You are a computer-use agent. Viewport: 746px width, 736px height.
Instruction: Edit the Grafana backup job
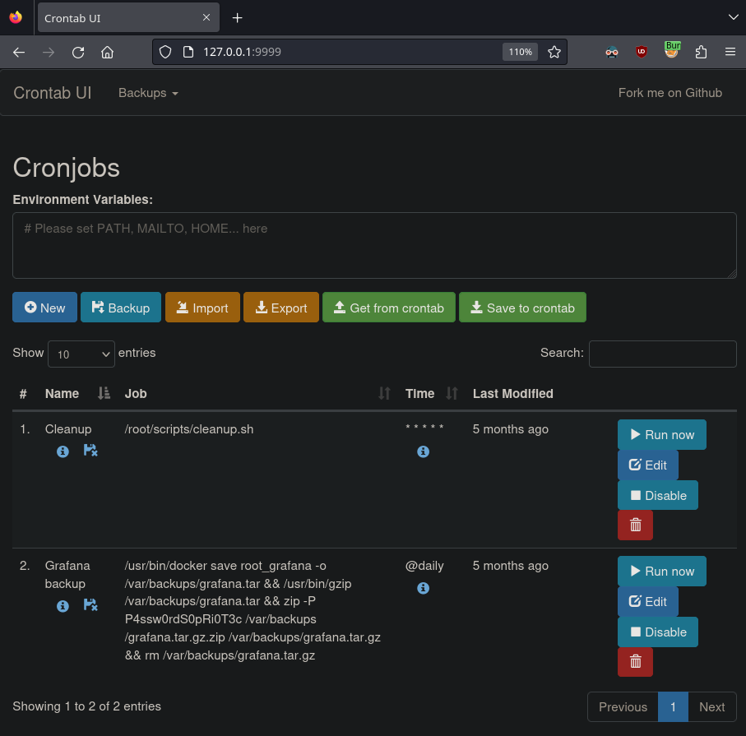point(647,601)
